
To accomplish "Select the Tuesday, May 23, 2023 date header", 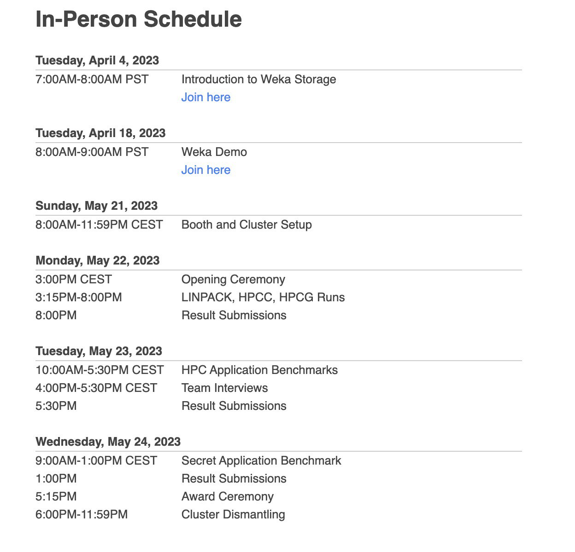I will click(99, 351).
